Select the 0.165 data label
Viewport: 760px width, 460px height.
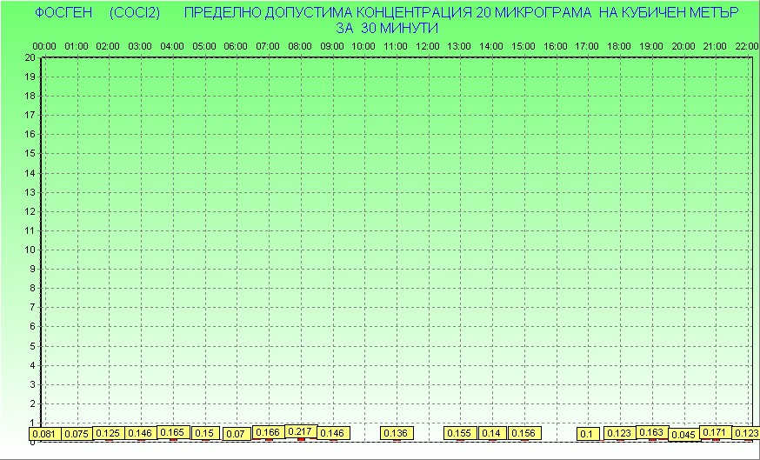click(172, 432)
